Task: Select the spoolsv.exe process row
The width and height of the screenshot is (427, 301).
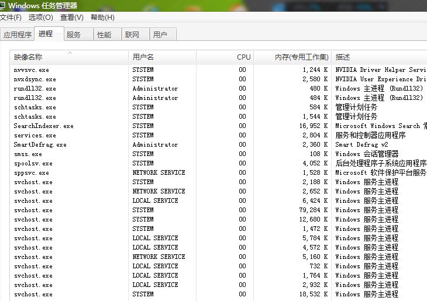Action: pos(33,163)
